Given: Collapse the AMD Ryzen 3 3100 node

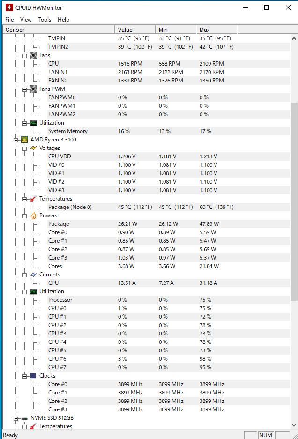Looking at the screenshot, I should 16,140.
